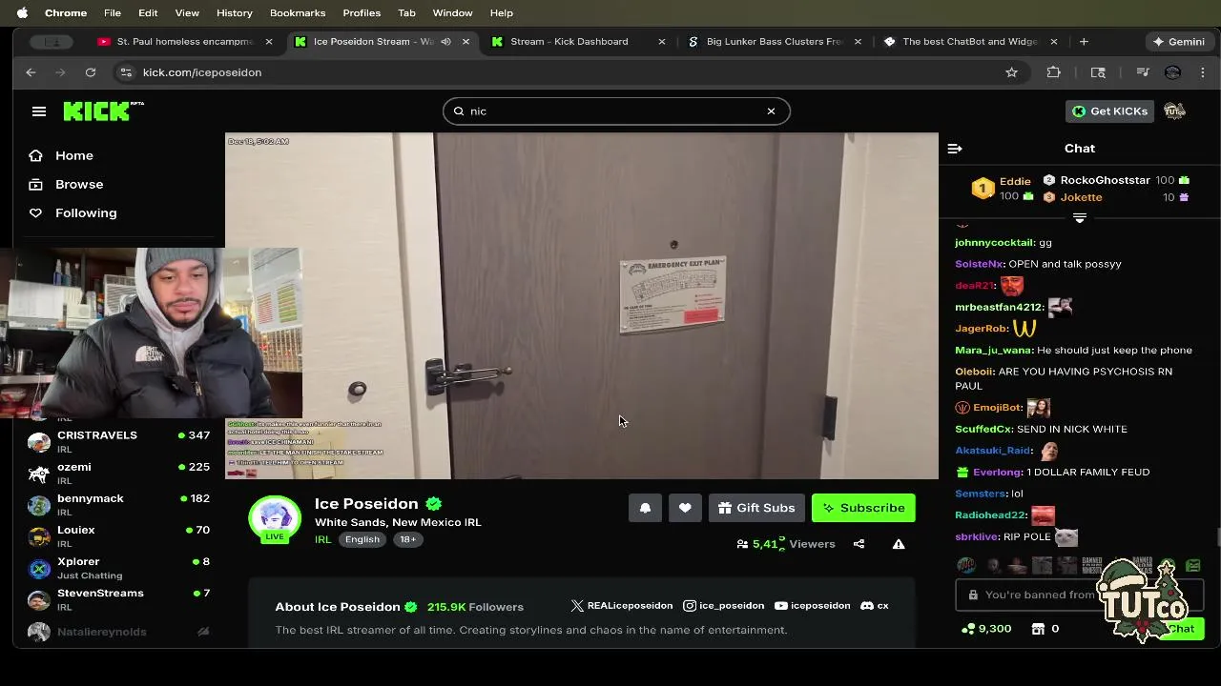Follow channel with heart button
The height and width of the screenshot is (686, 1221).
point(685,508)
